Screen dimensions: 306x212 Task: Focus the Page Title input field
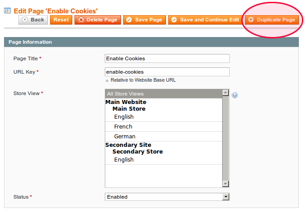point(167,58)
